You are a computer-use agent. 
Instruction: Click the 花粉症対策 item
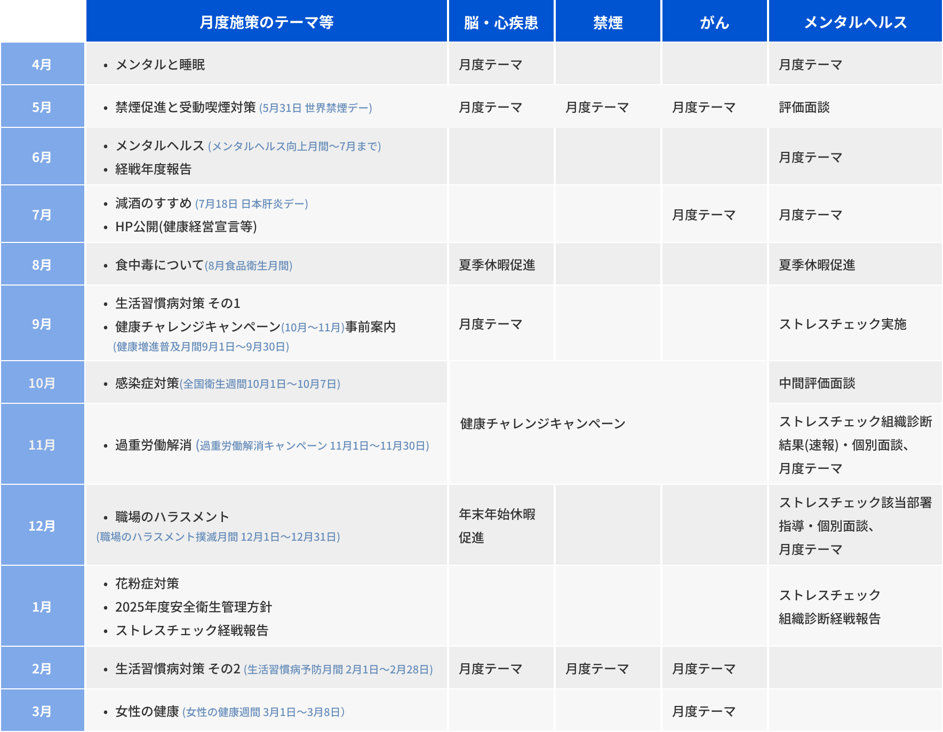(x=147, y=583)
